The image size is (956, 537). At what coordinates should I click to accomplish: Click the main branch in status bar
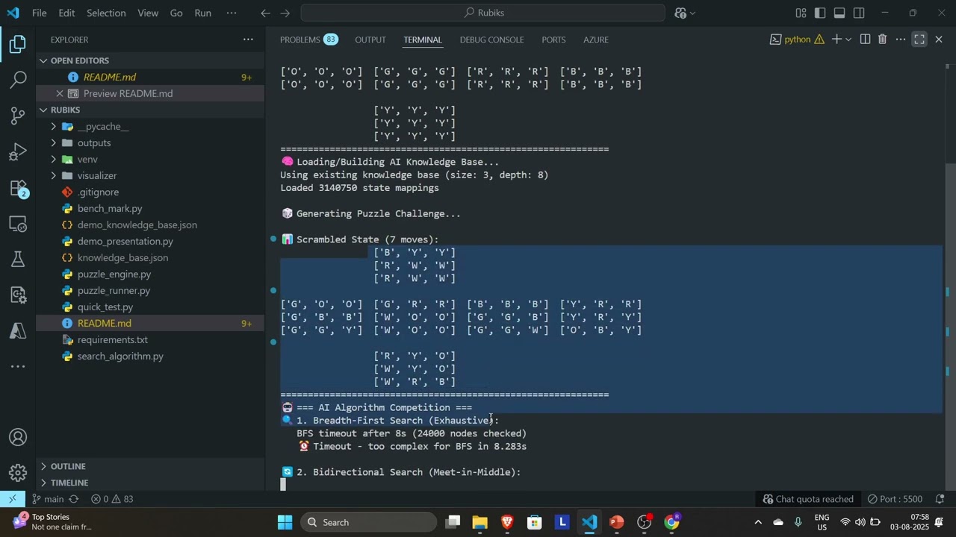pos(47,499)
